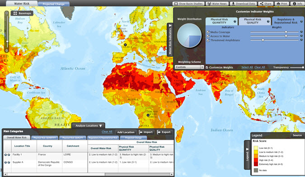The width and height of the screenshot is (305, 177).
Task: Open the Basemaps grid icon
Action: (15, 13)
